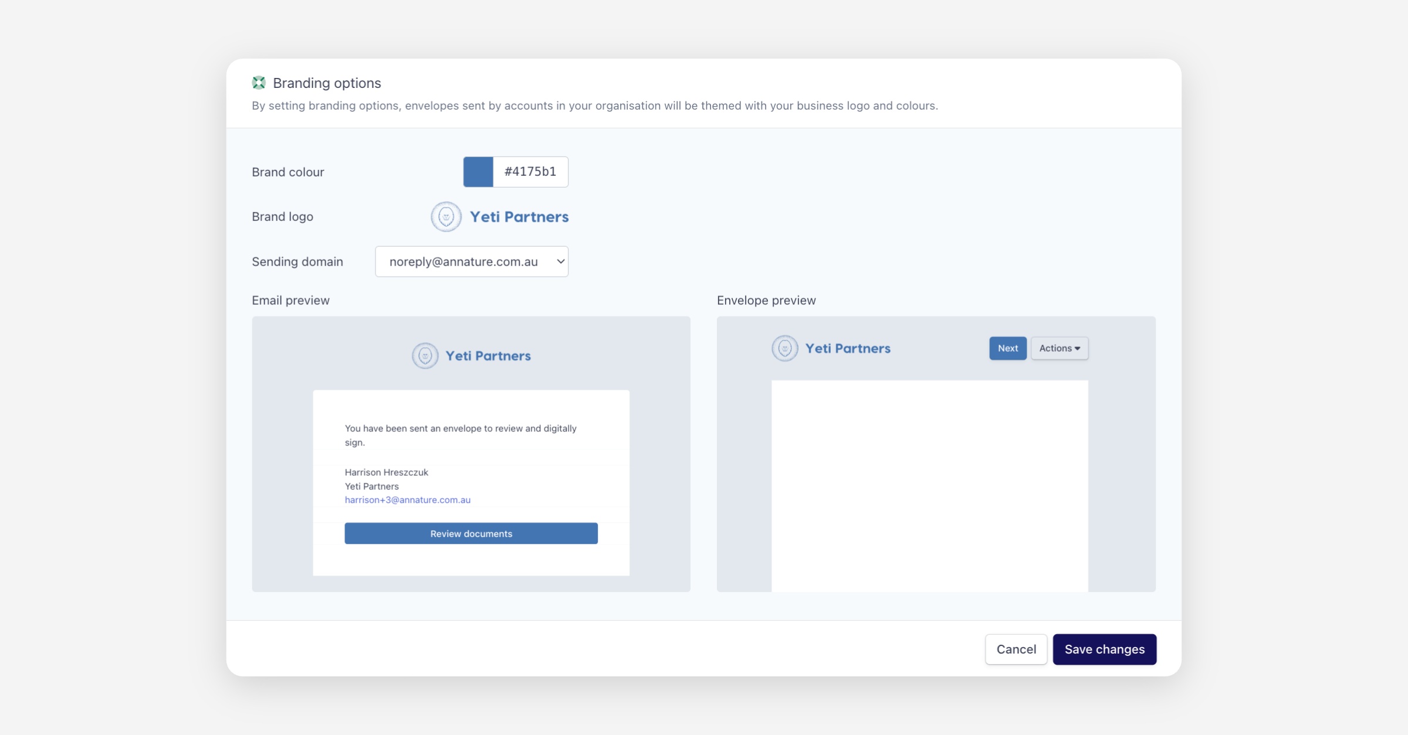The height and width of the screenshot is (735, 1408).
Task: Click the Sending domain dropdown chevron
Action: click(560, 261)
